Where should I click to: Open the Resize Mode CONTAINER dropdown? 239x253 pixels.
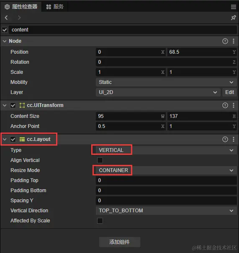tap(166, 170)
